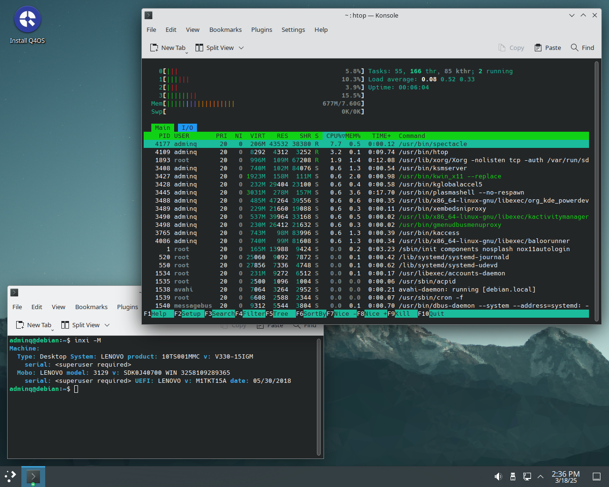Image resolution: width=609 pixels, height=487 pixels.
Task: Switch to htop I/O tab
Action: (187, 128)
